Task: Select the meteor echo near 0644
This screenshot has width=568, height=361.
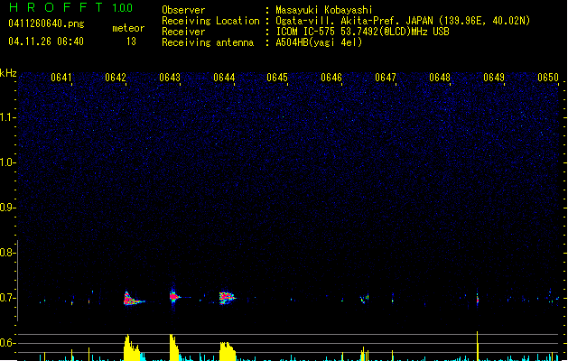Action: pyautogui.click(x=227, y=296)
